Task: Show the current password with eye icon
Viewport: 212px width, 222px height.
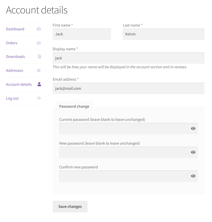Action: click(x=193, y=128)
